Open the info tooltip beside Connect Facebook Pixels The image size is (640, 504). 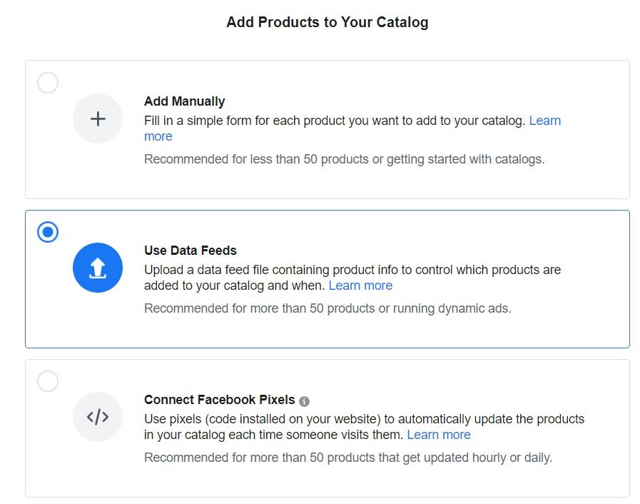[x=304, y=401]
